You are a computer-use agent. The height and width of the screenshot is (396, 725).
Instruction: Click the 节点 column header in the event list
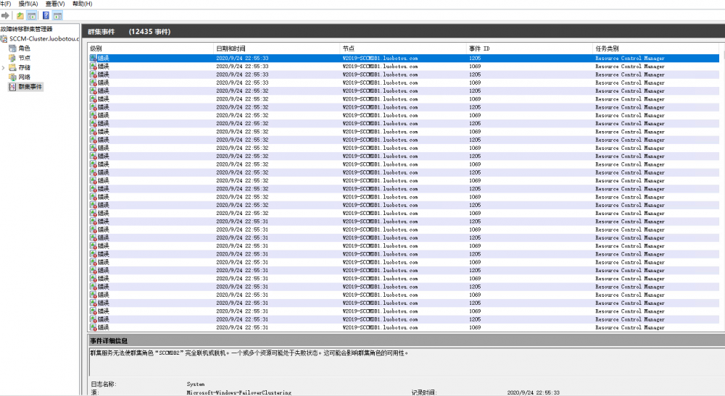(x=349, y=49)
